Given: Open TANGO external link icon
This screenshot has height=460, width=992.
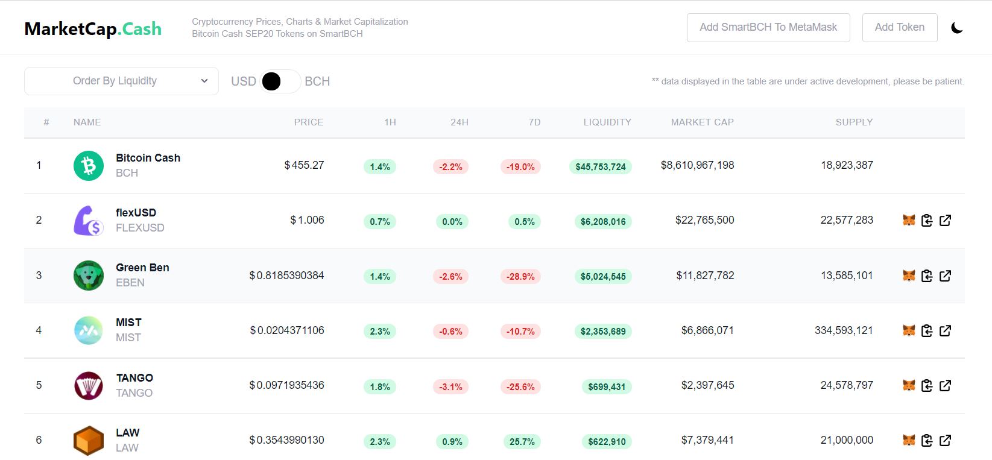Looking at the screenshot, I should tap(946, 385).
